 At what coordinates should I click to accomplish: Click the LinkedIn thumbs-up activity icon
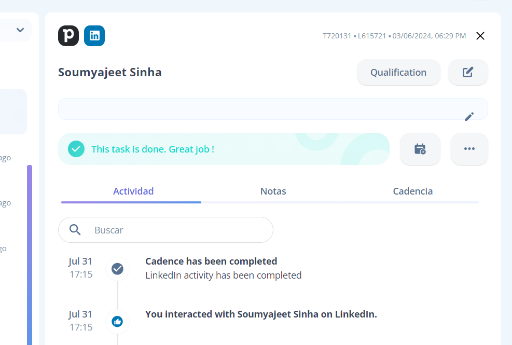(117, 322)
